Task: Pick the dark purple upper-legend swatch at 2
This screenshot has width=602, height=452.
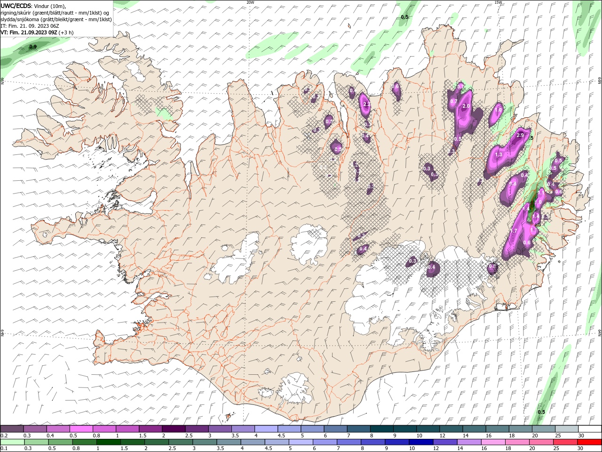Action: [x=173, y=429]
